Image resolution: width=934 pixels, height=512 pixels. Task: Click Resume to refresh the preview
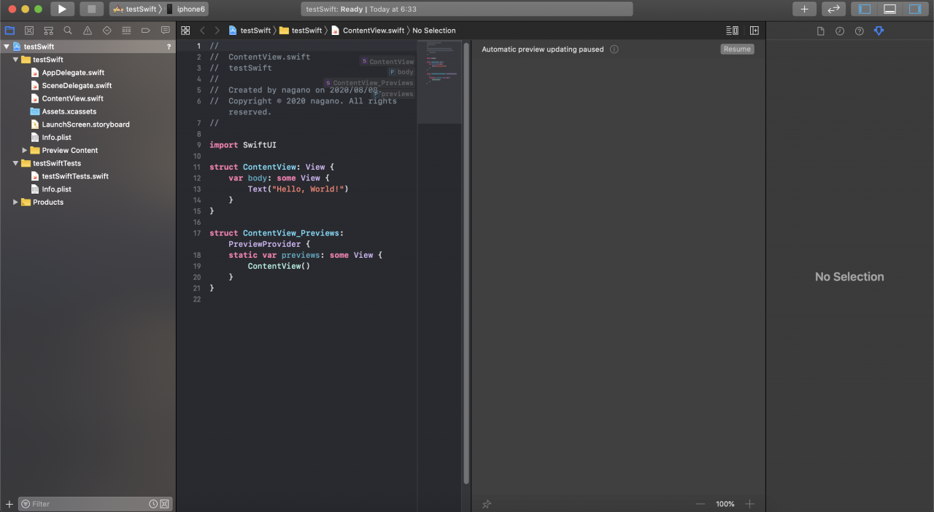tap(737, 49)
